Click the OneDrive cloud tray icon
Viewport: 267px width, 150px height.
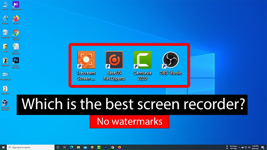tap(243, 147)
